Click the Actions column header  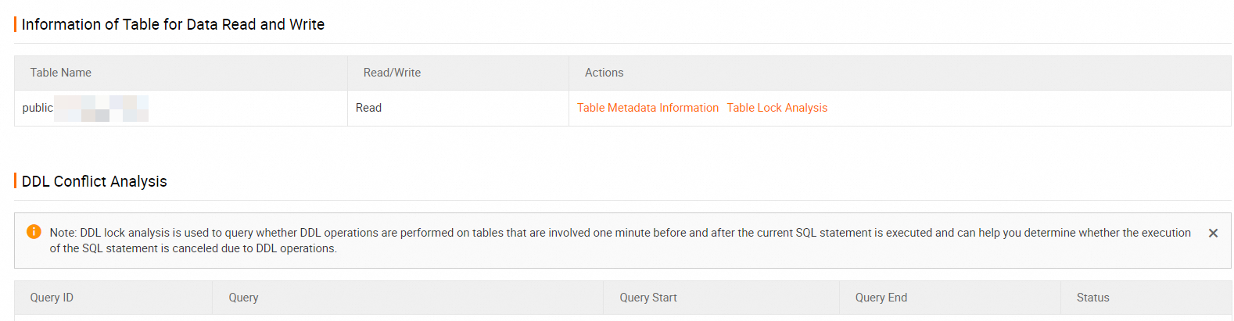coord(604,73)
